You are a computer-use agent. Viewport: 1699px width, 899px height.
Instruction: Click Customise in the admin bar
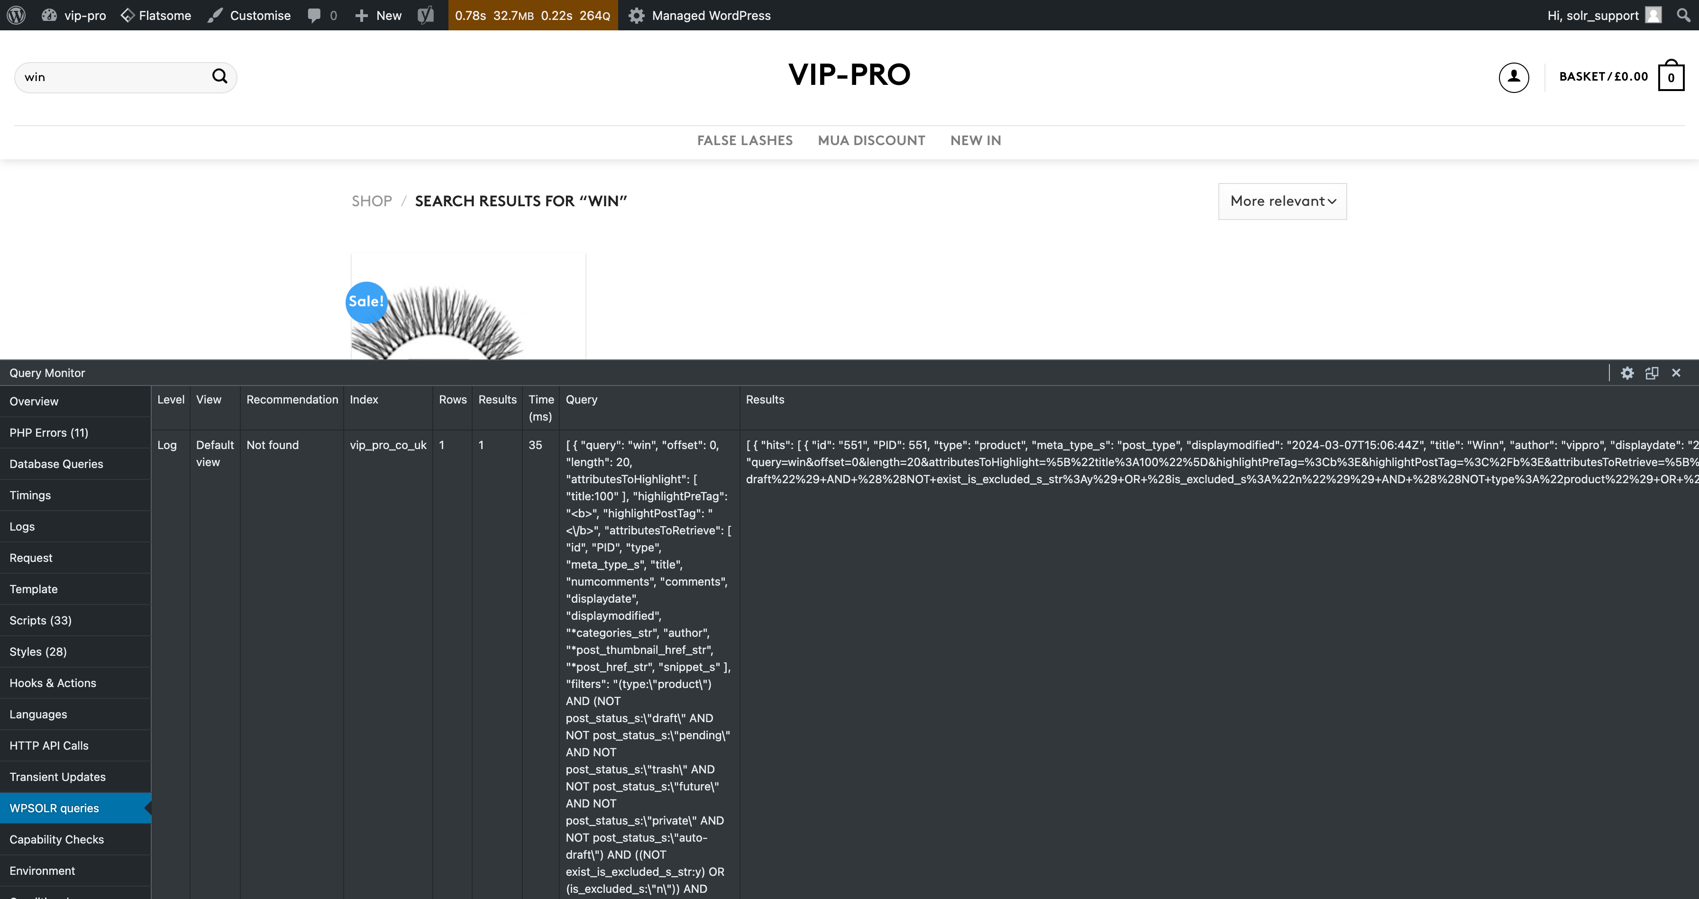[x=249, y=15]
